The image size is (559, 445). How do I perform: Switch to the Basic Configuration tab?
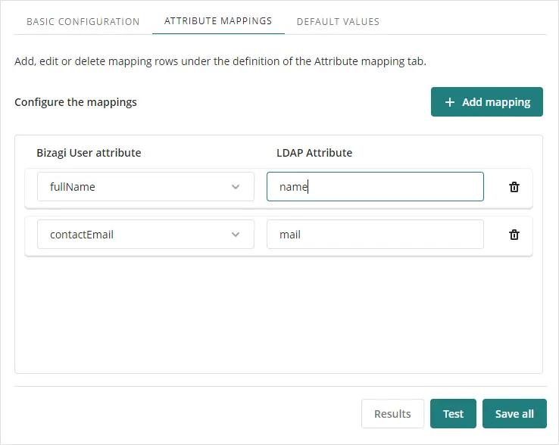pyautogui.click(x=83, y=21)
